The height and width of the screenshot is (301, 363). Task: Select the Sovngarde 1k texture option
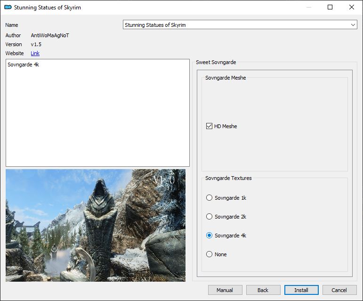[x=209, y=198]
